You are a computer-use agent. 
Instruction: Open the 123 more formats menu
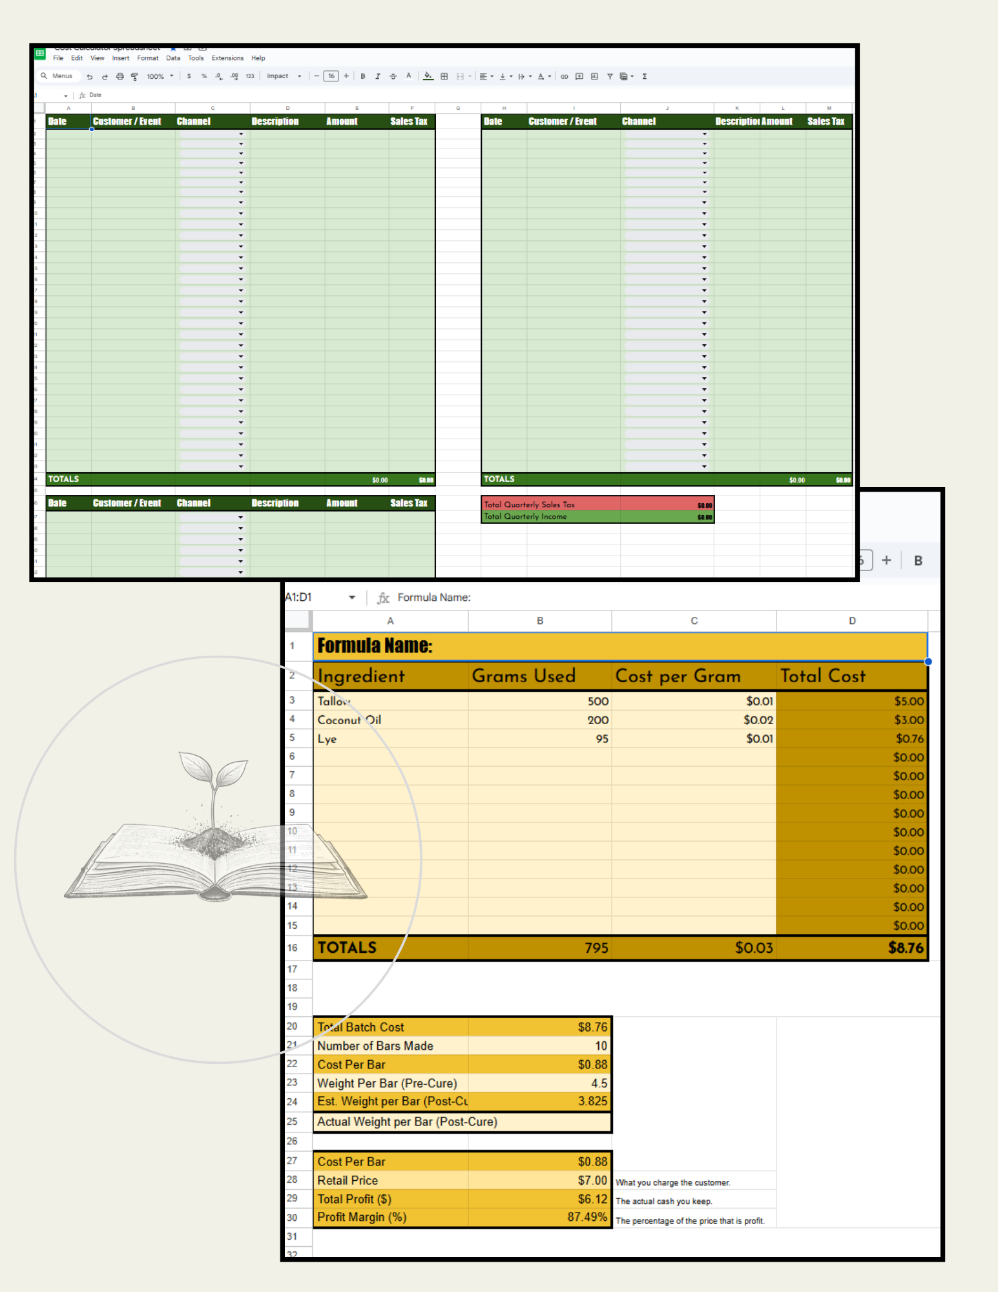click(x=250, y=76)
